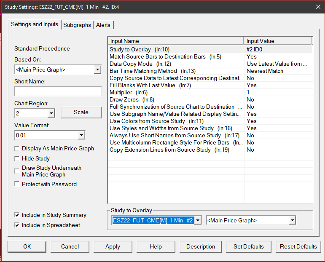
Task: Open the Alerts tab
Action: click(x=103, y=25)
